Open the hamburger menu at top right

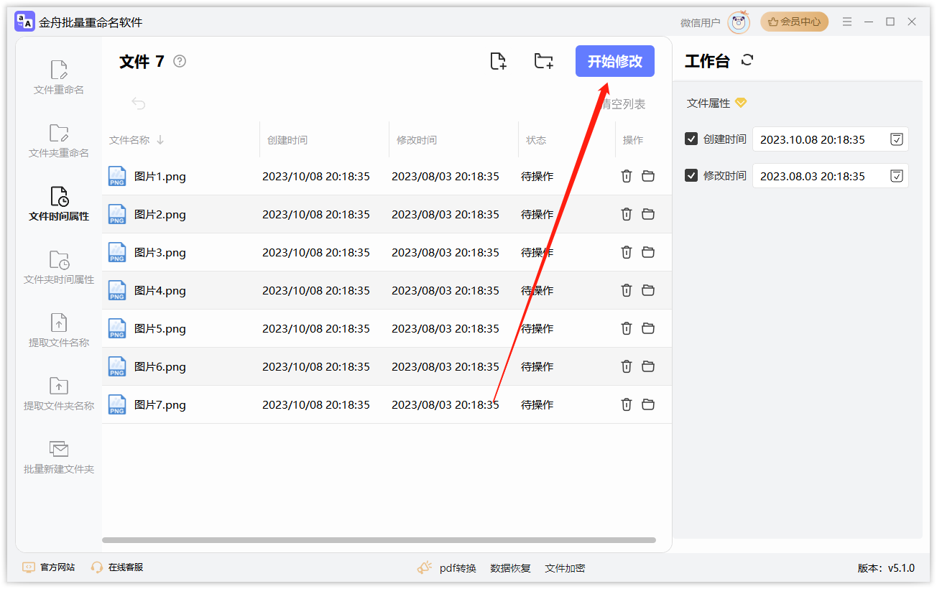847,22
